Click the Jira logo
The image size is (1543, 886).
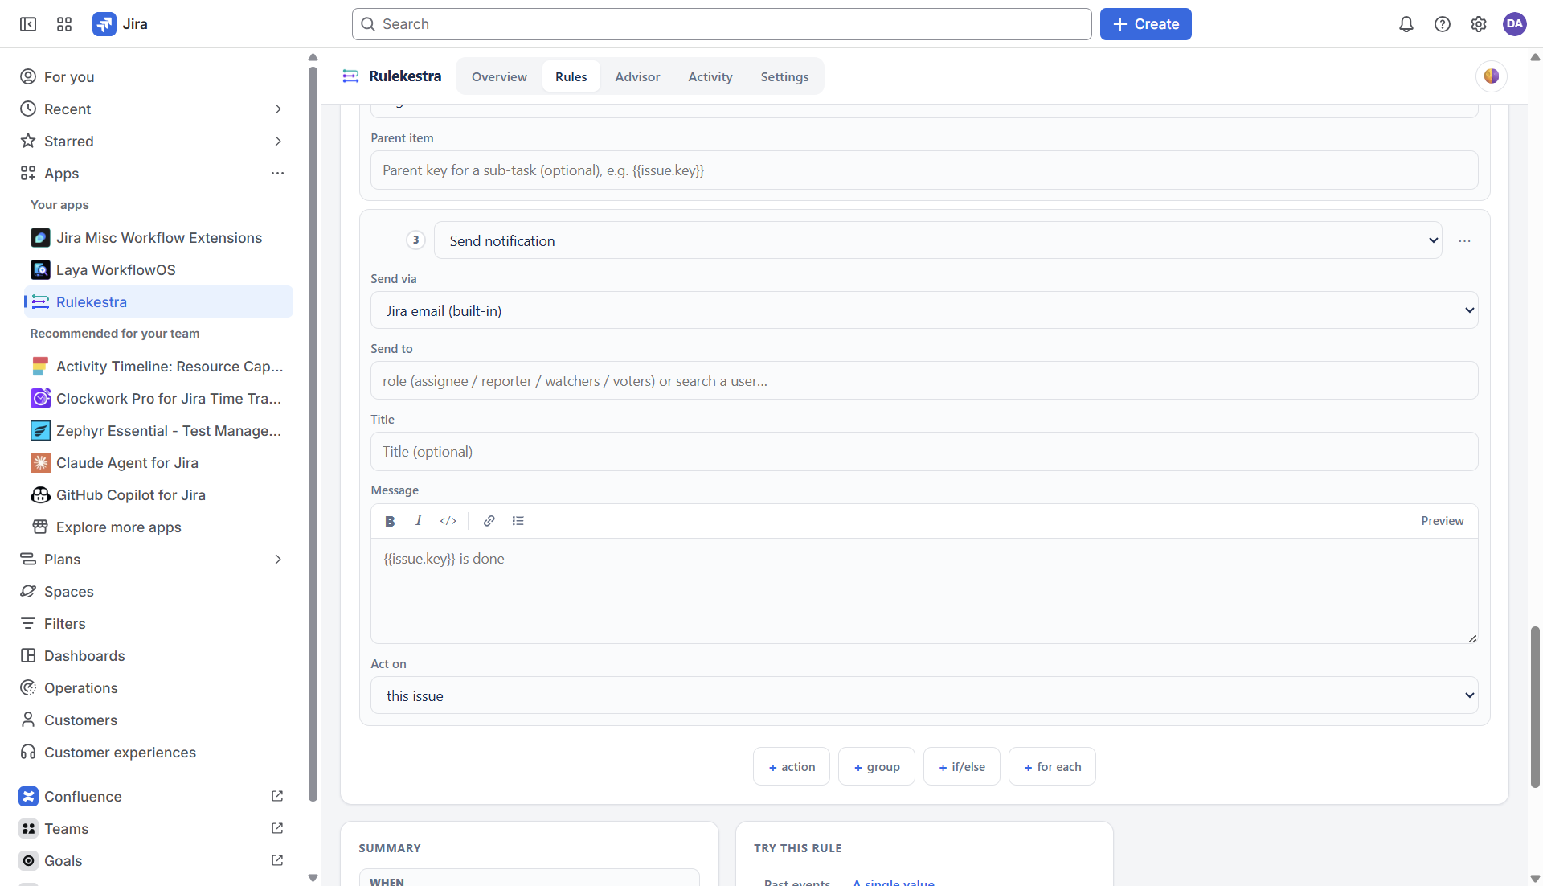coord(121,24)
